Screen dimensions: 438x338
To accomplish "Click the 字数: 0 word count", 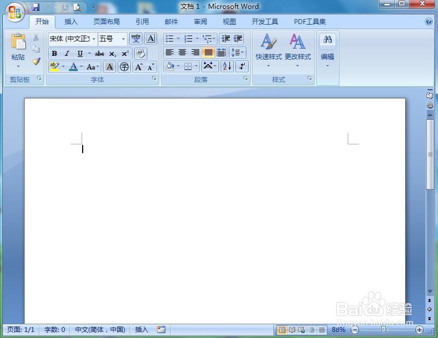I will point(55,330).
